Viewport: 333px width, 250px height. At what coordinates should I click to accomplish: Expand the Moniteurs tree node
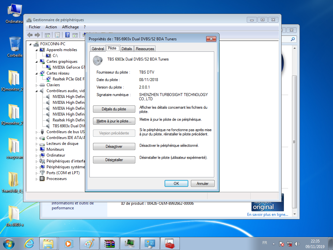37,149
